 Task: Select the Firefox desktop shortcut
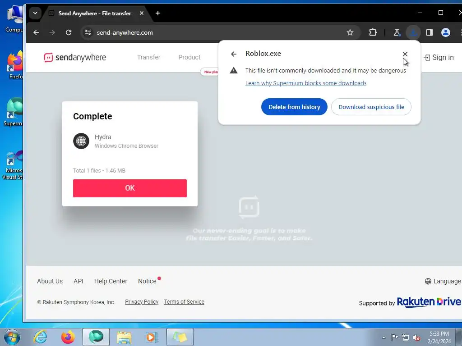[15, 65]
